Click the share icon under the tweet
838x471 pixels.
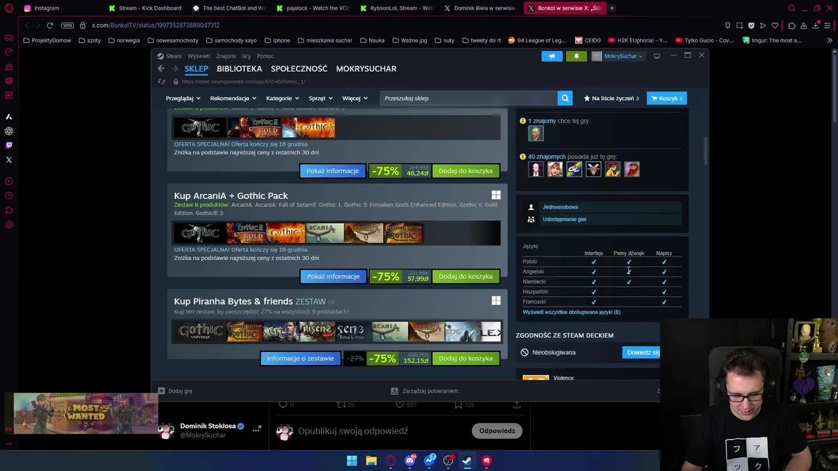point(516,405)
